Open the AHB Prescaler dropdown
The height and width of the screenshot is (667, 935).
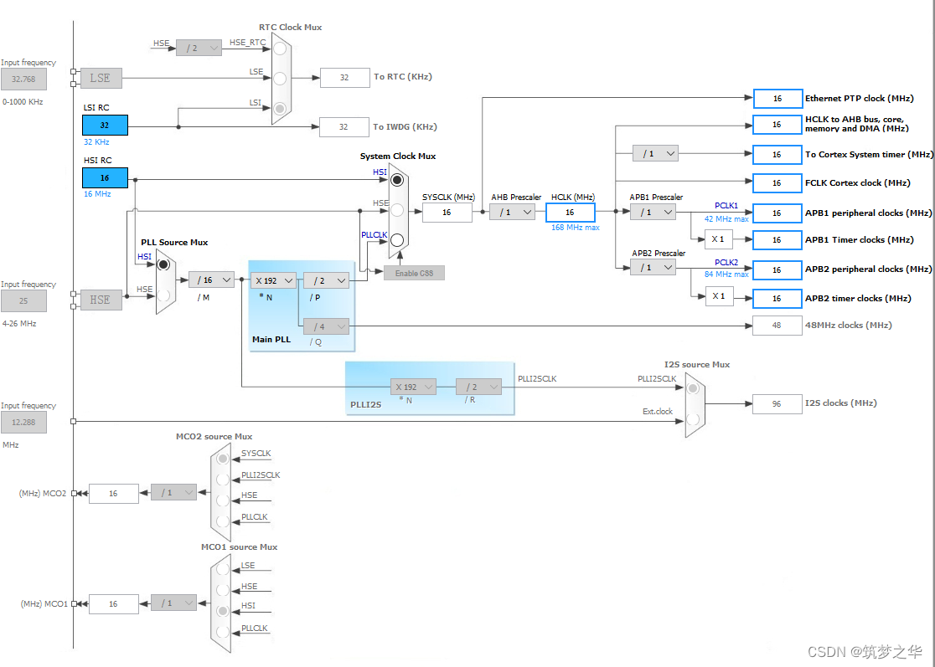[512, 212]
